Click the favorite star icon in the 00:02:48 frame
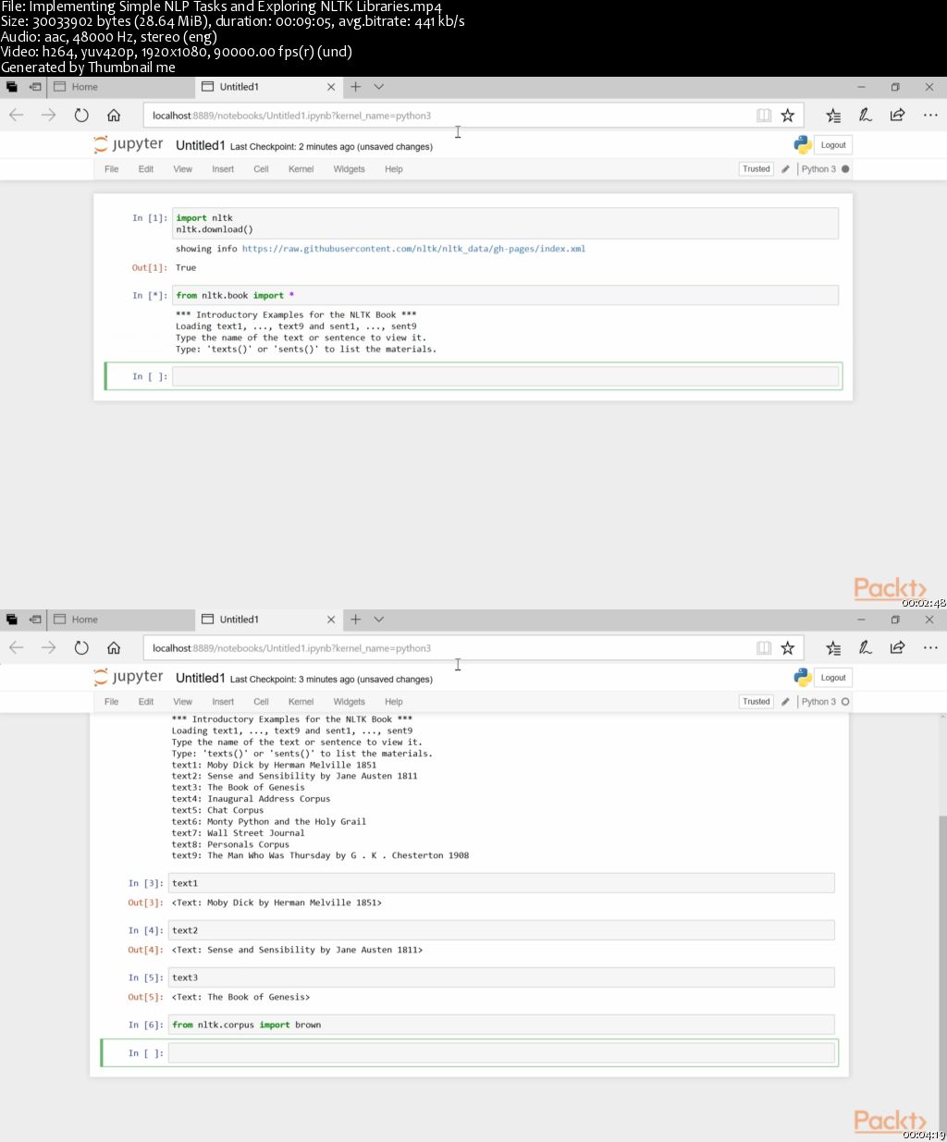The width and height of the screenshot is (947, 1142). point(788,116)
